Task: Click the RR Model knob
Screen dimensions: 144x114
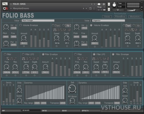Action: click(72, 101)
